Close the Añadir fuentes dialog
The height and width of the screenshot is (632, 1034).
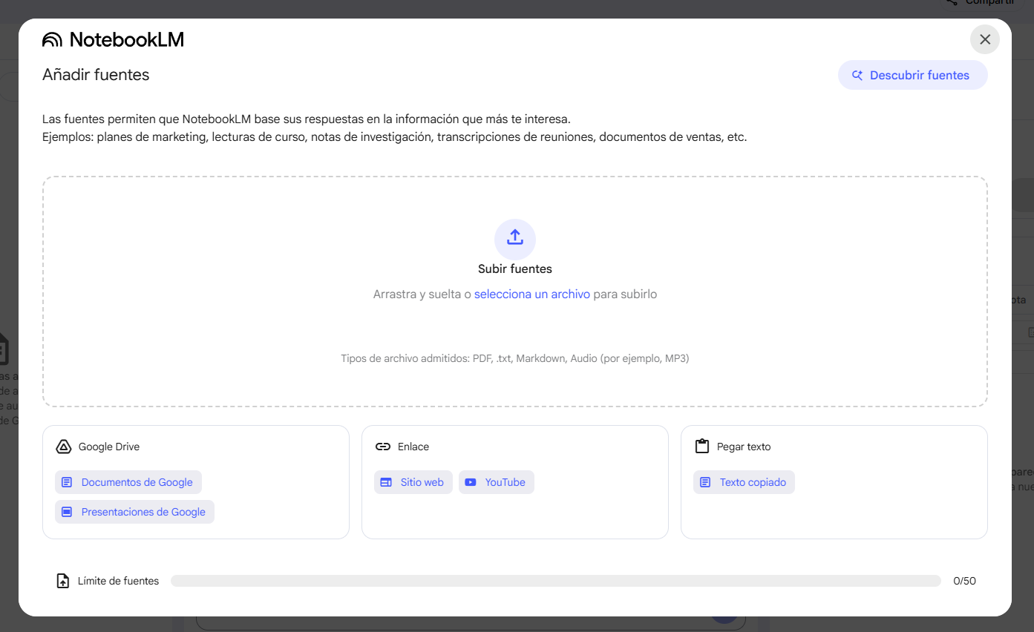tap(985, 39)
